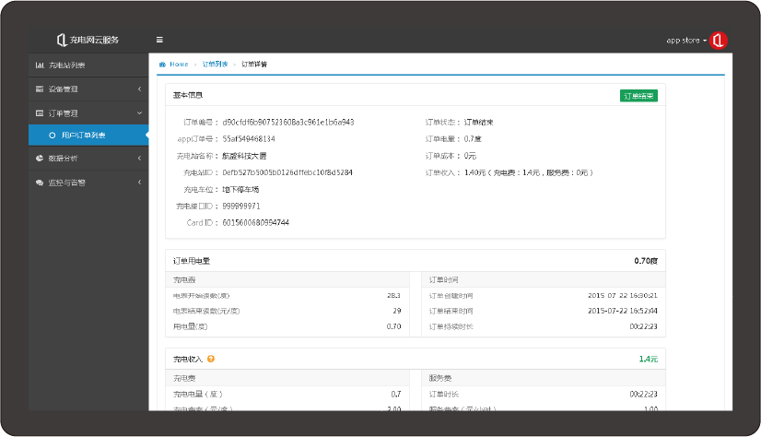Image resolution: width=761 pixels, height=437 pixels.
Task: Expand the 数据分析 menu chevron
Action: coord(139,159)
